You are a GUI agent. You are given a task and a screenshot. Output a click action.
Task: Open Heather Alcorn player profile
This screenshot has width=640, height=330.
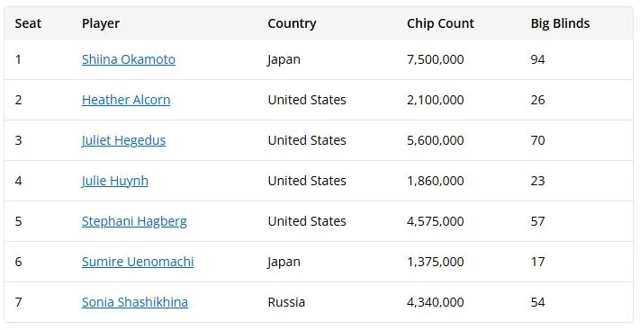(126, 100)
